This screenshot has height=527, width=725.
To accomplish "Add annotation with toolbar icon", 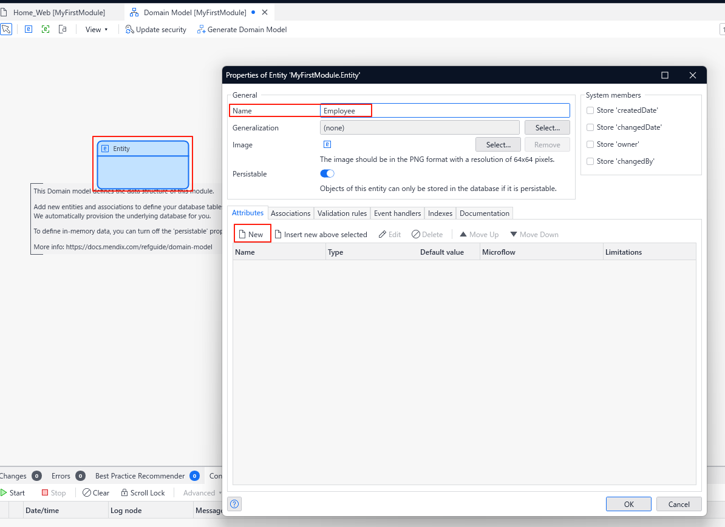I will [x=63, y=29].
